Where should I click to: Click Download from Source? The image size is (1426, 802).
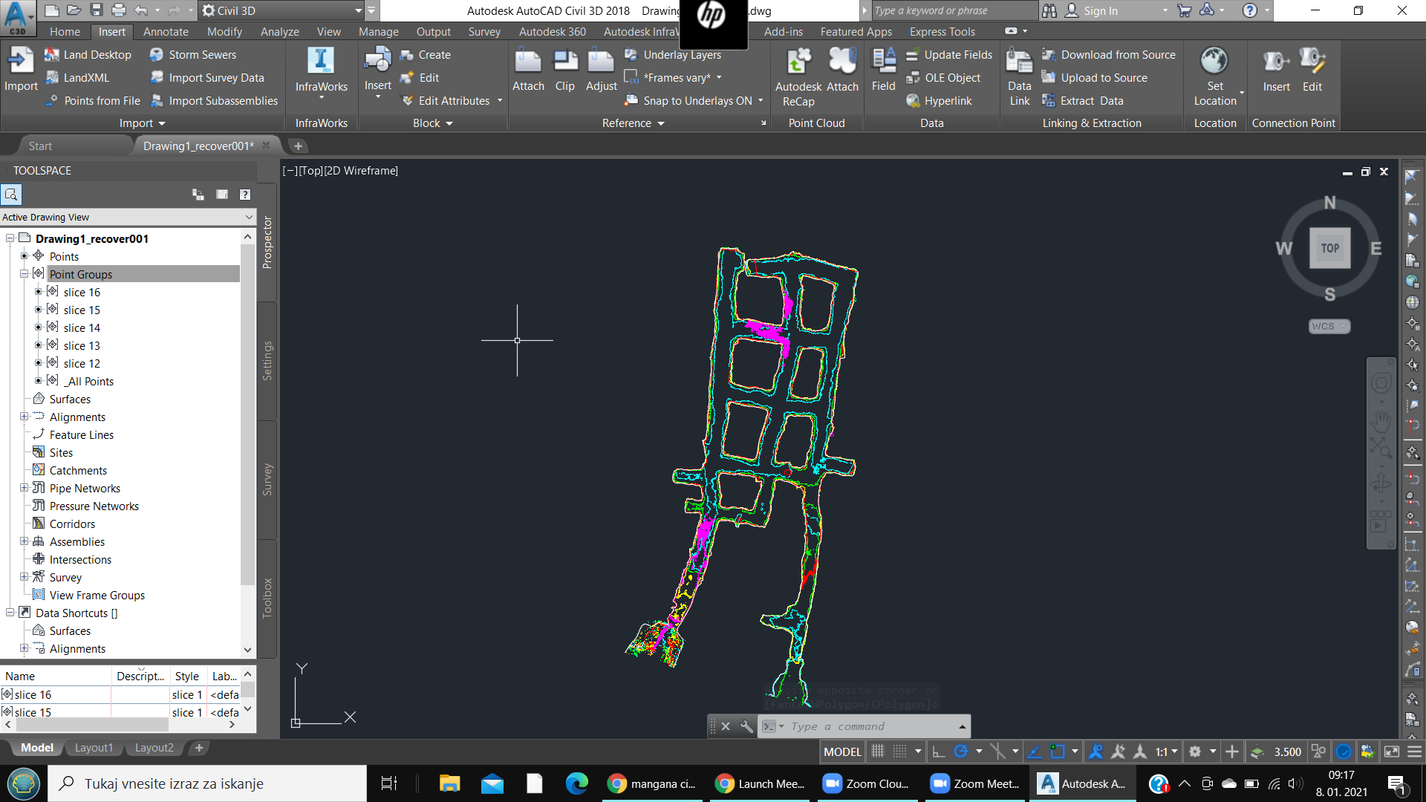(1109, 55)
